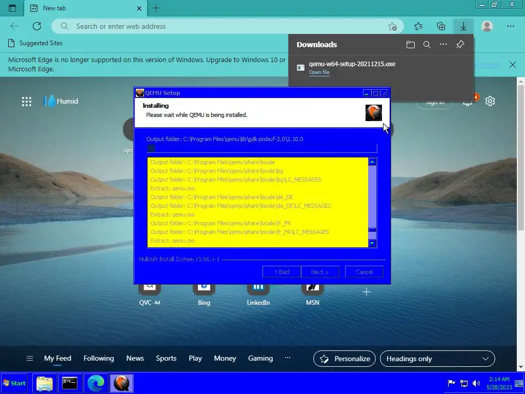Select log line ending share\locale\bg
525x394 pixels.
[x=217, y=171]
